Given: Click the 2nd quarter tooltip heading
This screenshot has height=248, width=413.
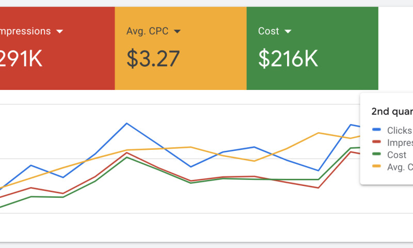Looking at the screenshot, I should click(x=392, y=111).
